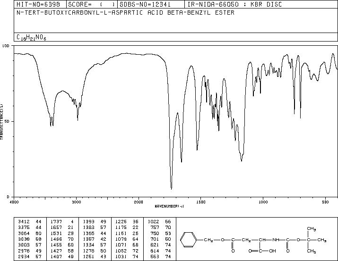Click the molecular formula C16H21NO6
The image size is (338, 261).
tap(31, 37)
